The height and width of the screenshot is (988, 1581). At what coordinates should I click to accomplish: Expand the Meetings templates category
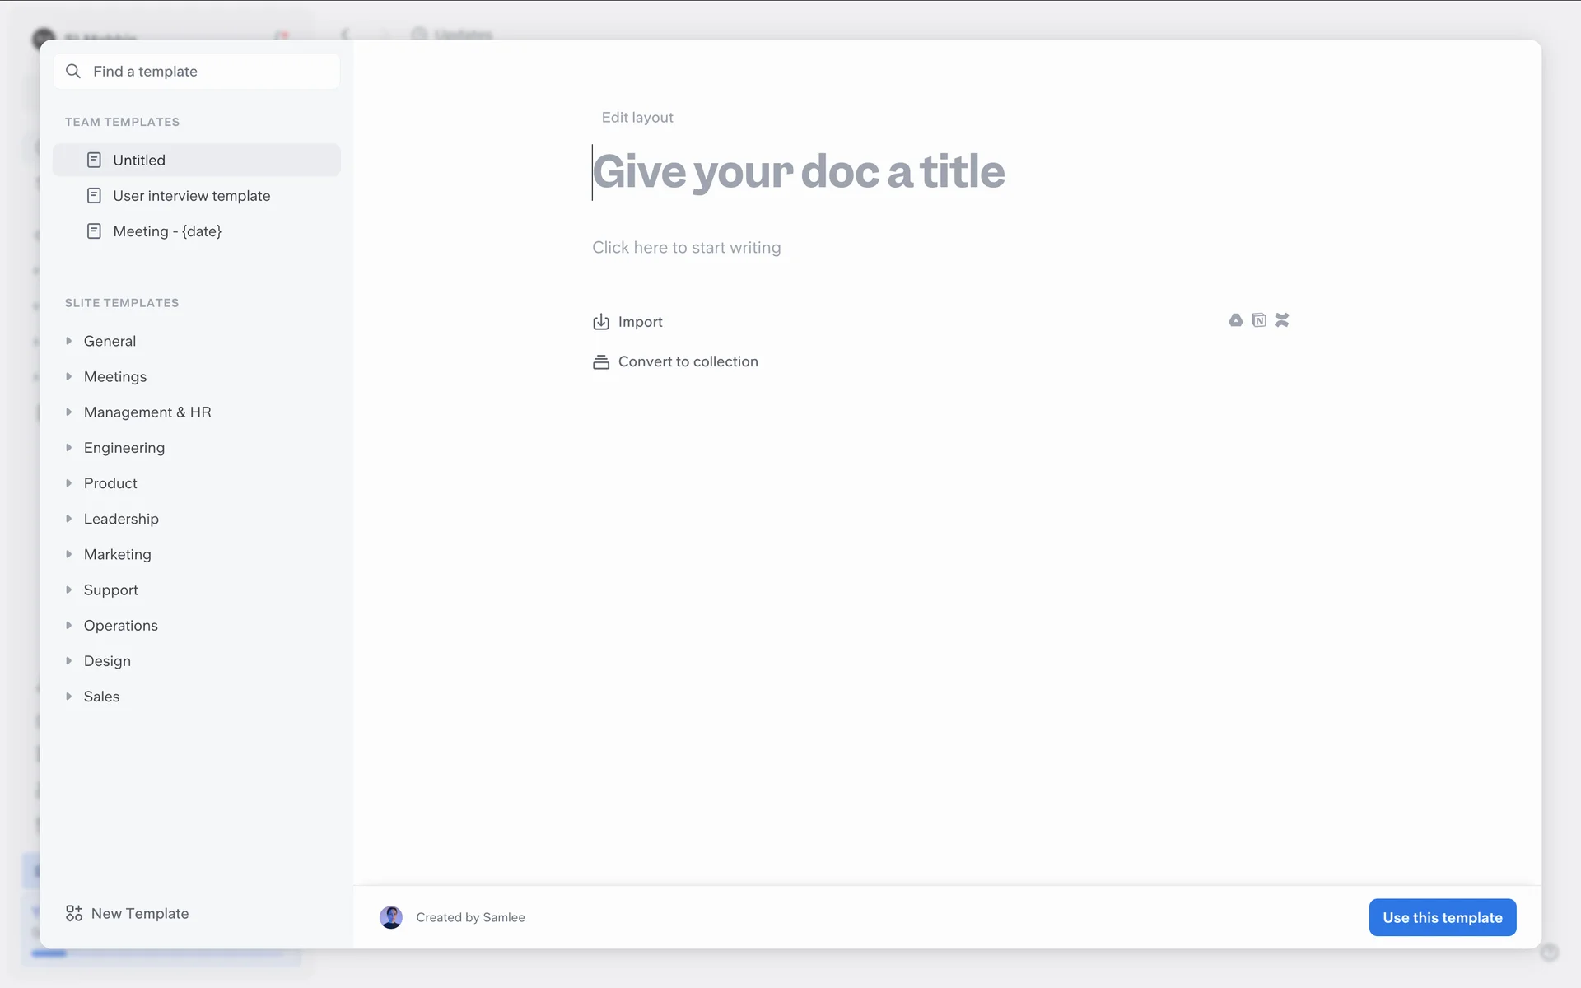click(x=69, y=376)
